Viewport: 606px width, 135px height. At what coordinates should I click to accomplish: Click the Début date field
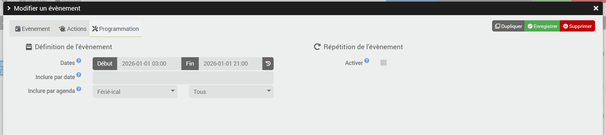point(148,64)
